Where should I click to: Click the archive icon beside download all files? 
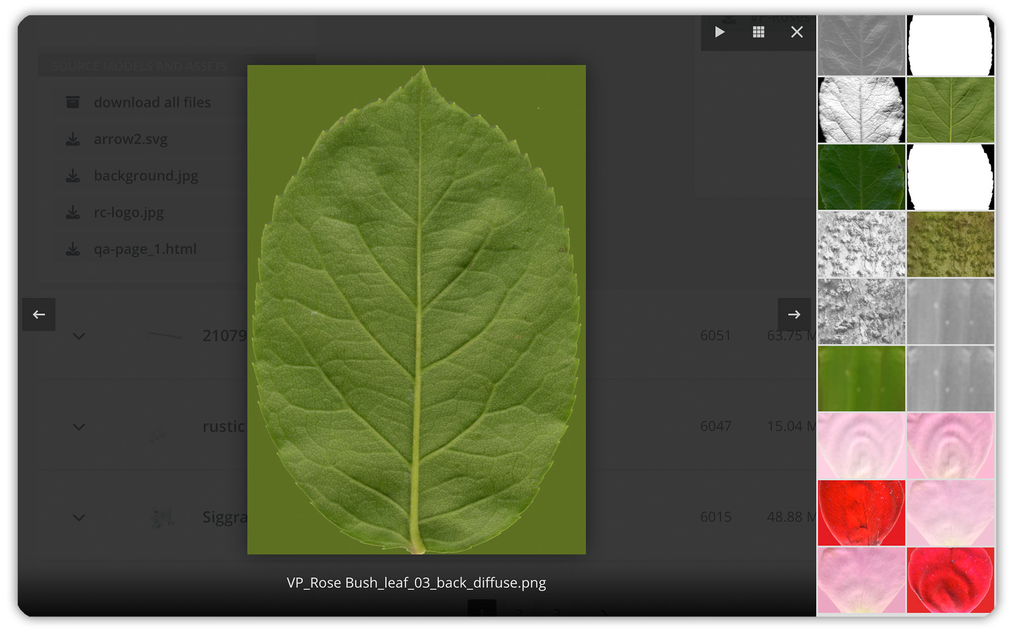pos(73,102)
